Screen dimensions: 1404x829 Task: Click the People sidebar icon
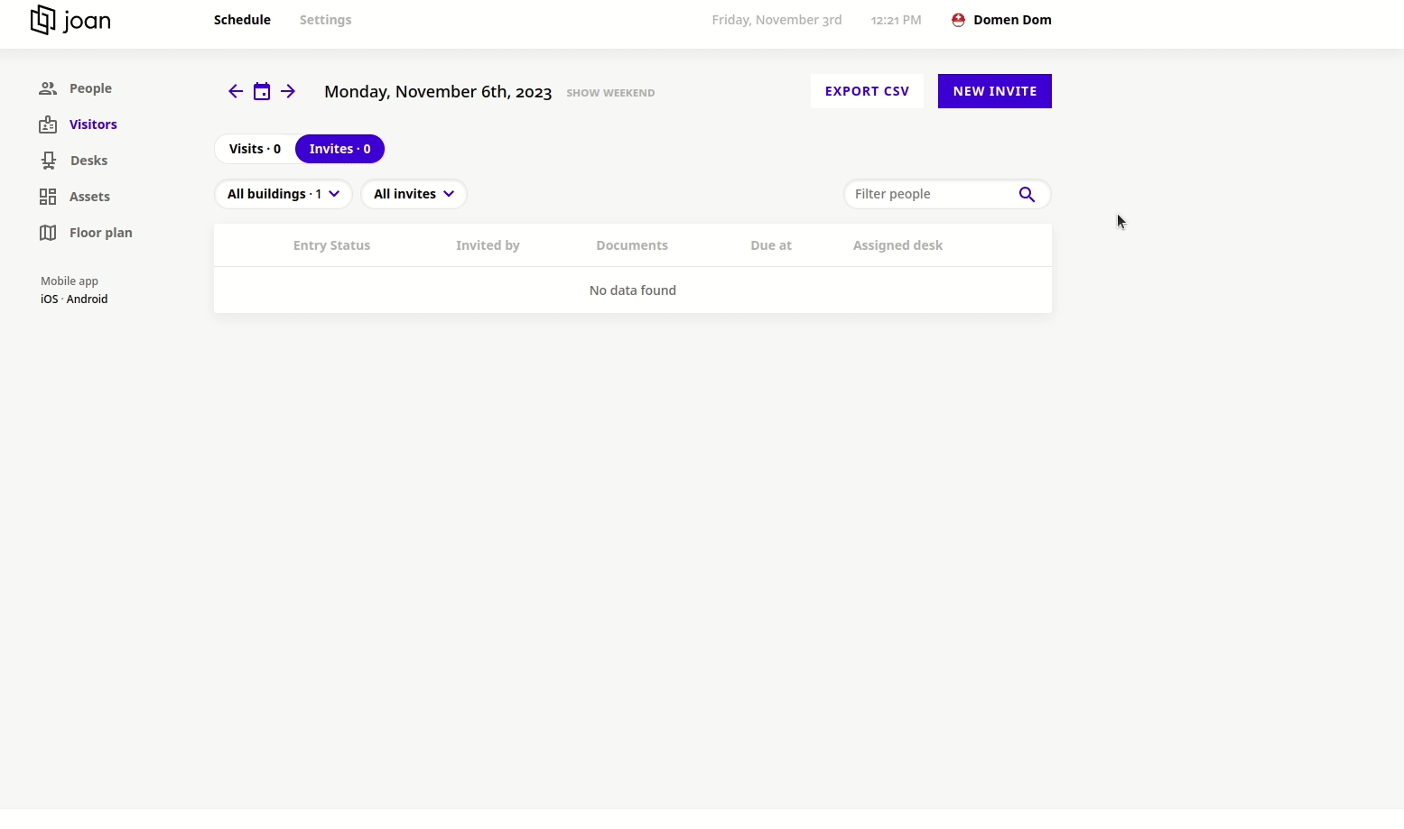[48, 88]
